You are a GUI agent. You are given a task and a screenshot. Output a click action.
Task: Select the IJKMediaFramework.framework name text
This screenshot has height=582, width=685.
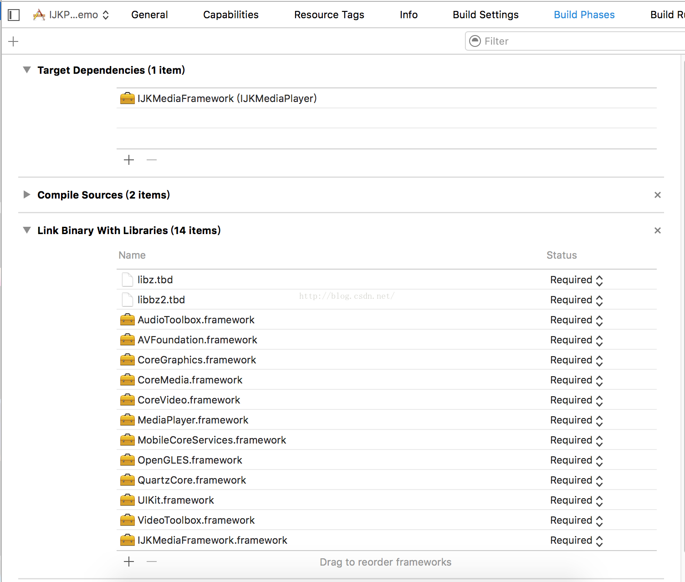pos(212,540)
